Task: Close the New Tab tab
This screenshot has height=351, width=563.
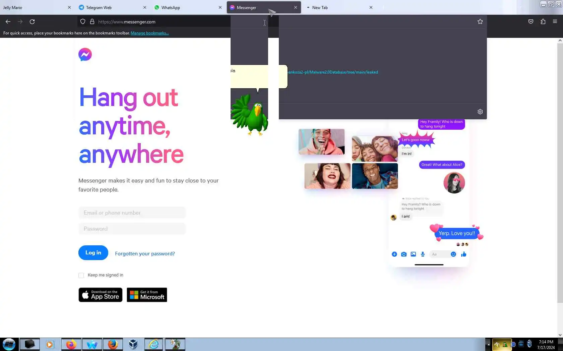Action: pos(371,7)
